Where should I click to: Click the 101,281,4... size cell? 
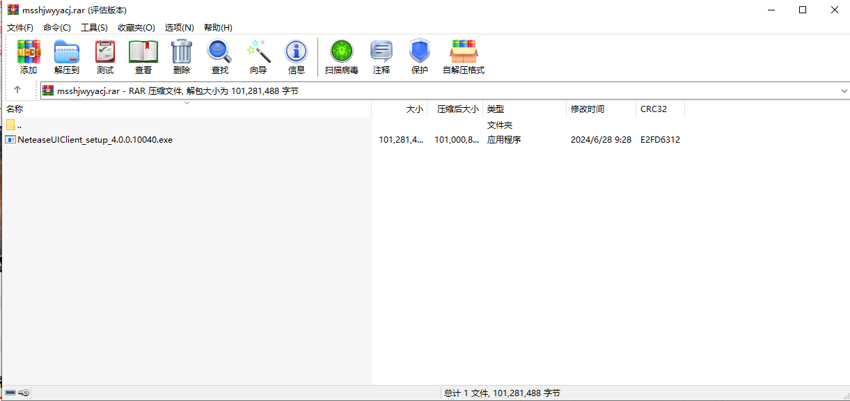click(x=401, y=139)
